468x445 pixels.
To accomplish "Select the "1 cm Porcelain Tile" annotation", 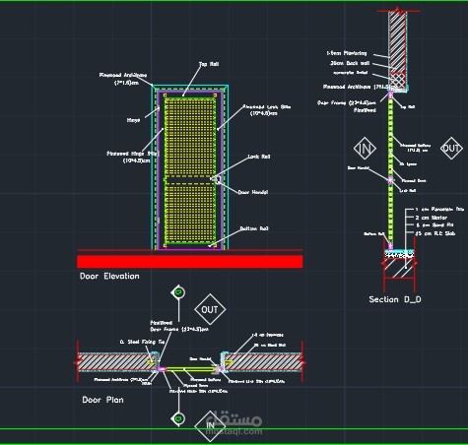I will pyautogui.click(x=439, y=209).
